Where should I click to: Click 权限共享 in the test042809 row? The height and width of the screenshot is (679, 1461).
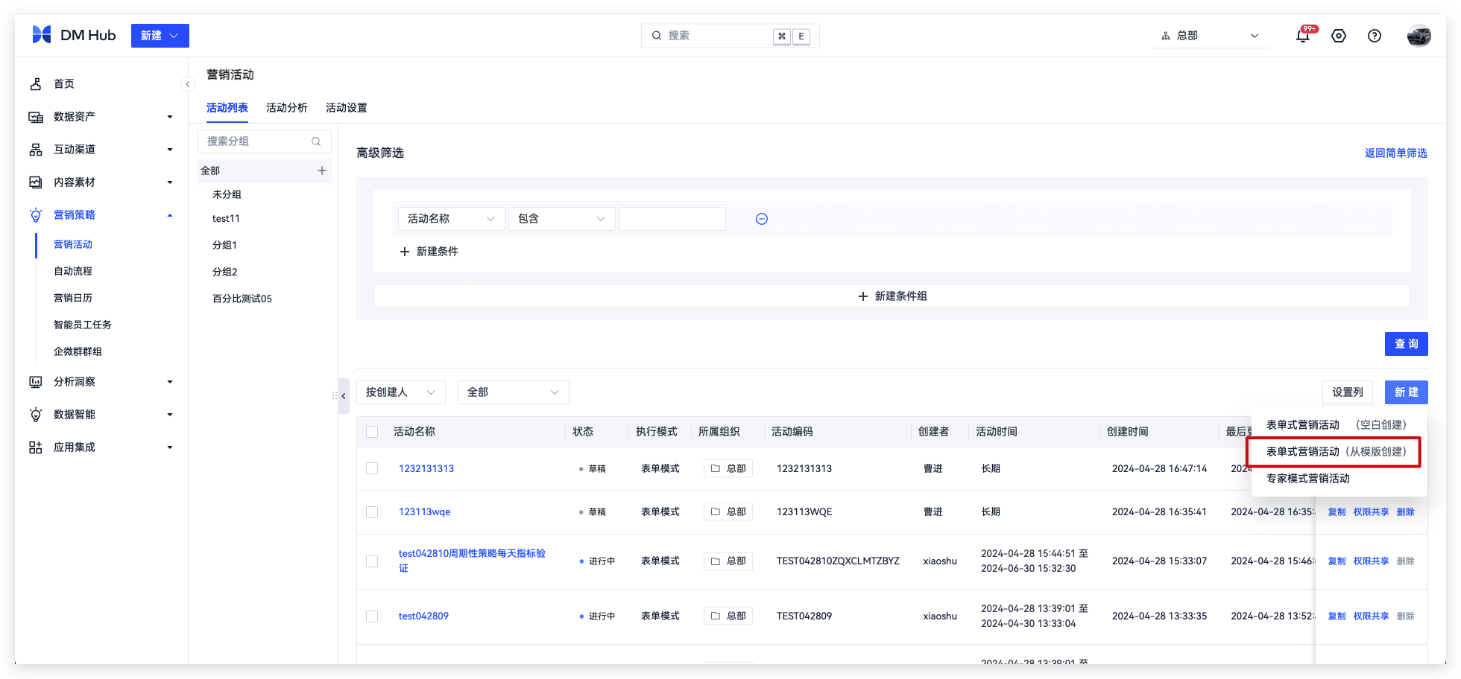pos(1372,616)
